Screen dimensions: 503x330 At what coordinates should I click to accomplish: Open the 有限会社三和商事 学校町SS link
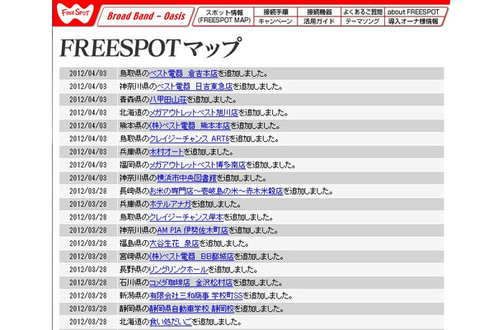pyautogui.click(x=196, y=296)
